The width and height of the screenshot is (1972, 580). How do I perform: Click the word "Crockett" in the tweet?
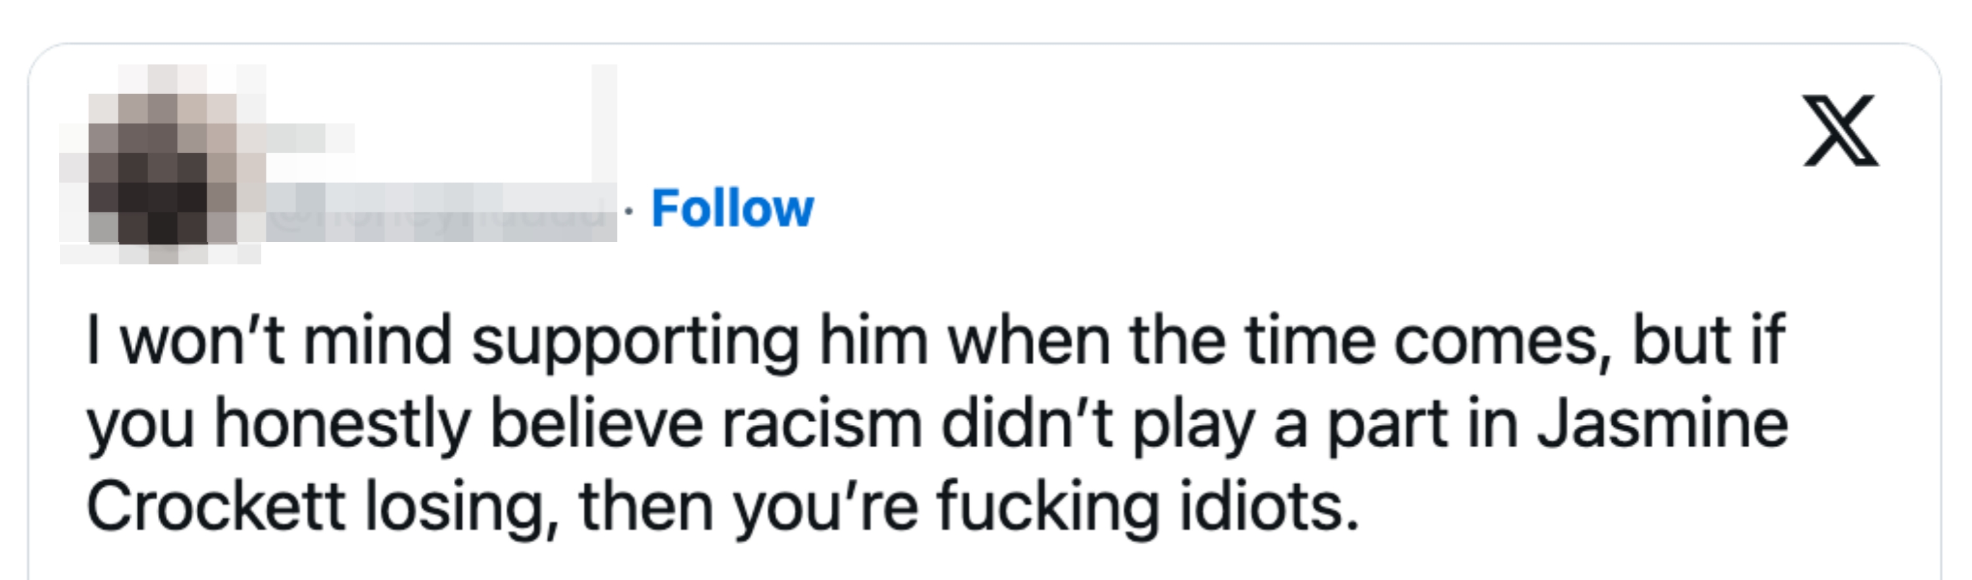point(216,506)
